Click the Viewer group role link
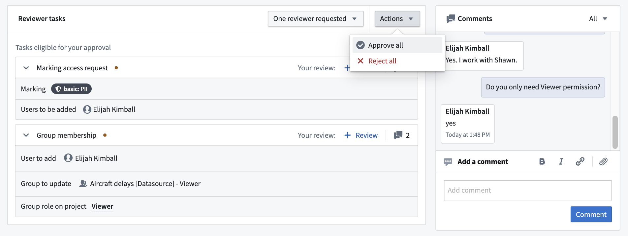The image size is (628, 236). (x=102, y=206)
